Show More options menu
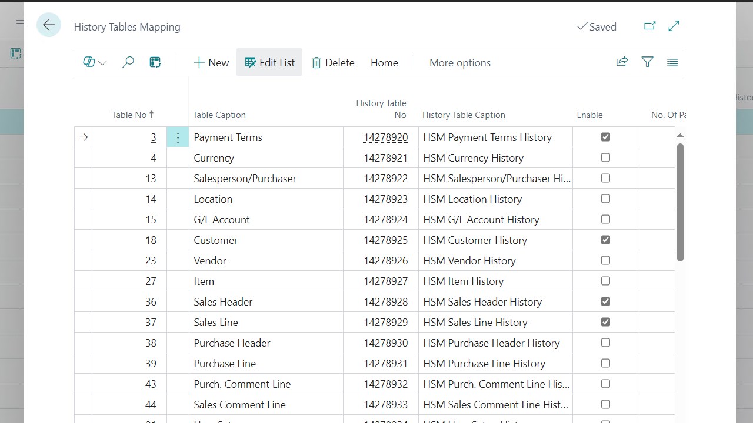 459,63
